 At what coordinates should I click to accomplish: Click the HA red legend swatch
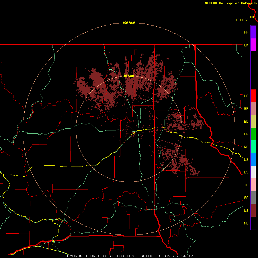point(253,96)
